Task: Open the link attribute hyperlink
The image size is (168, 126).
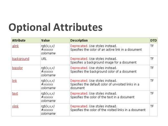Action: coord(14,80)
